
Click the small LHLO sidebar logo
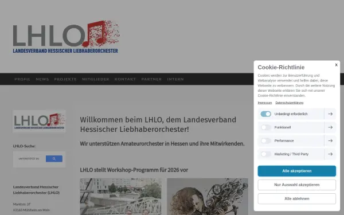39,121
